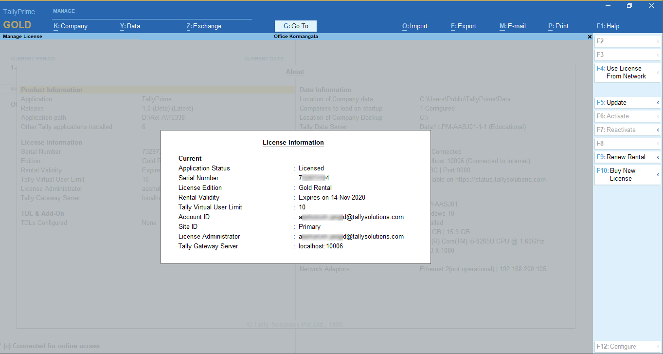Open the Data menu
This screenshot has width=663, height=354.
130,26
